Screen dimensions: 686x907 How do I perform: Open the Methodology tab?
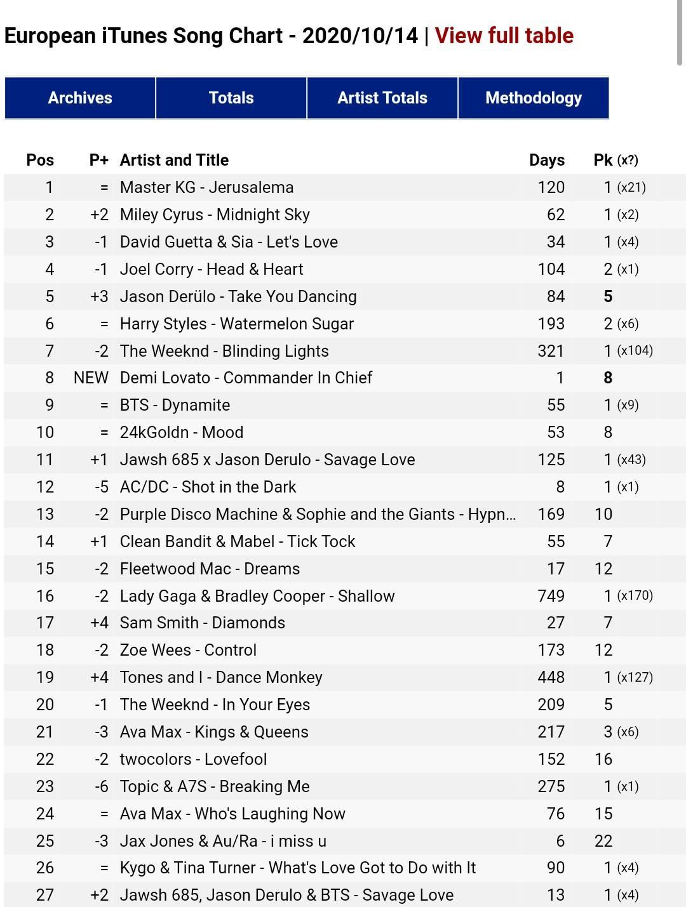pyautogui.click(x=534, y=98)
